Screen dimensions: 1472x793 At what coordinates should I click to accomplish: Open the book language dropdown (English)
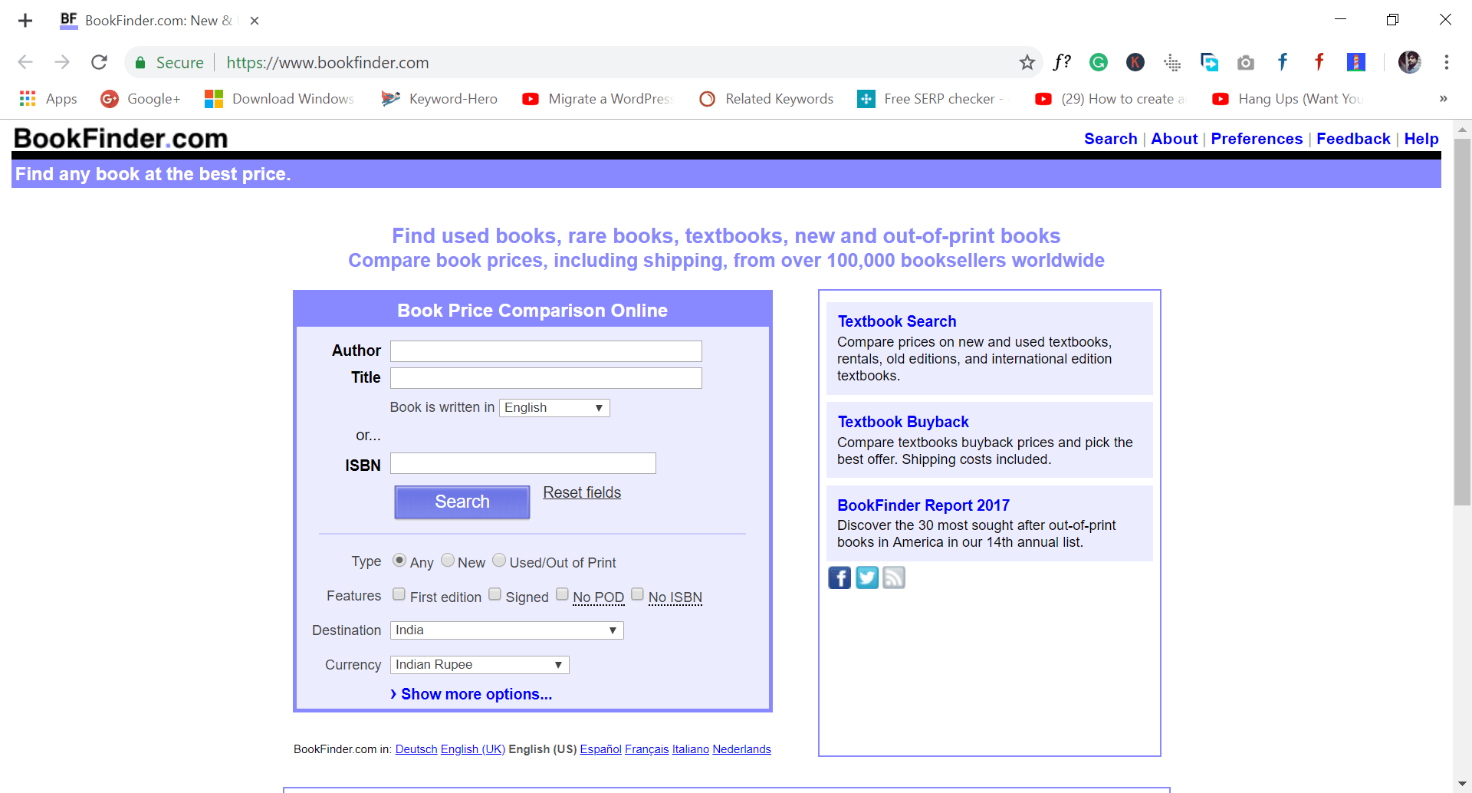554,408
